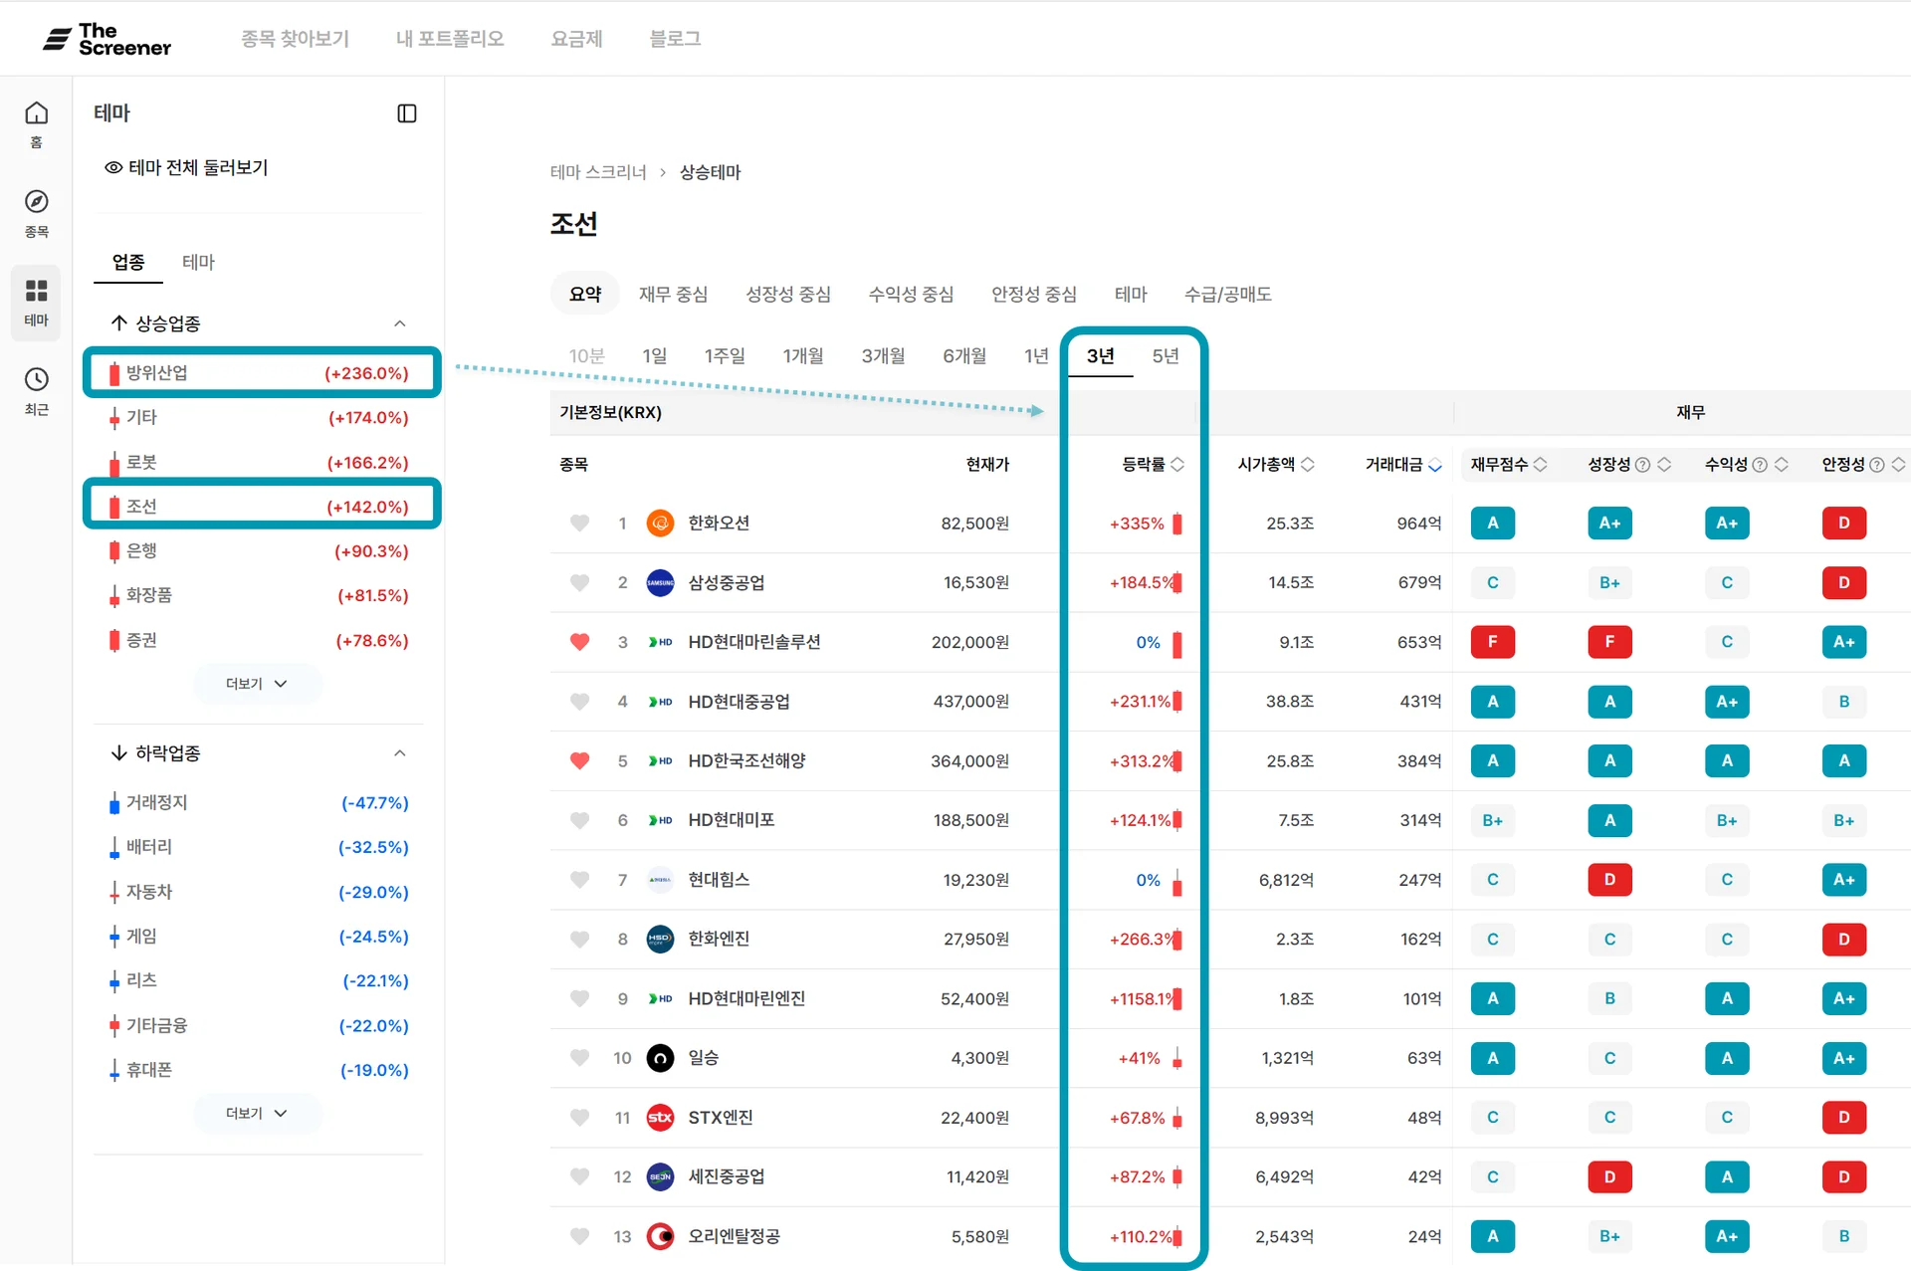
Task: Click the Home icon in sidebar
Action: 37,113
